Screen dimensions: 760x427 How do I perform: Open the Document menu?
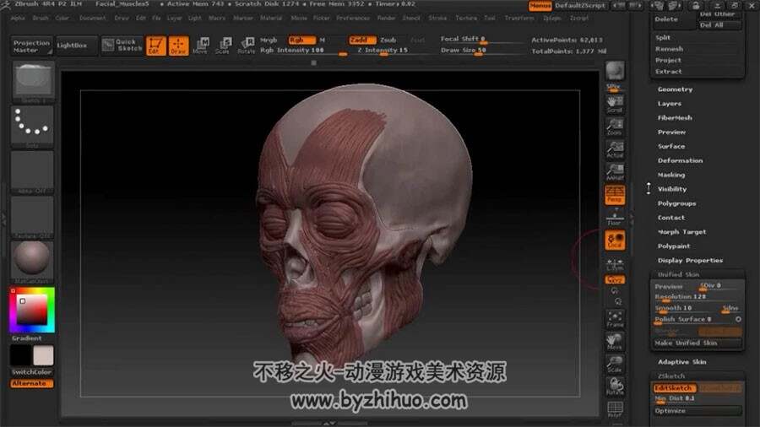92,18
